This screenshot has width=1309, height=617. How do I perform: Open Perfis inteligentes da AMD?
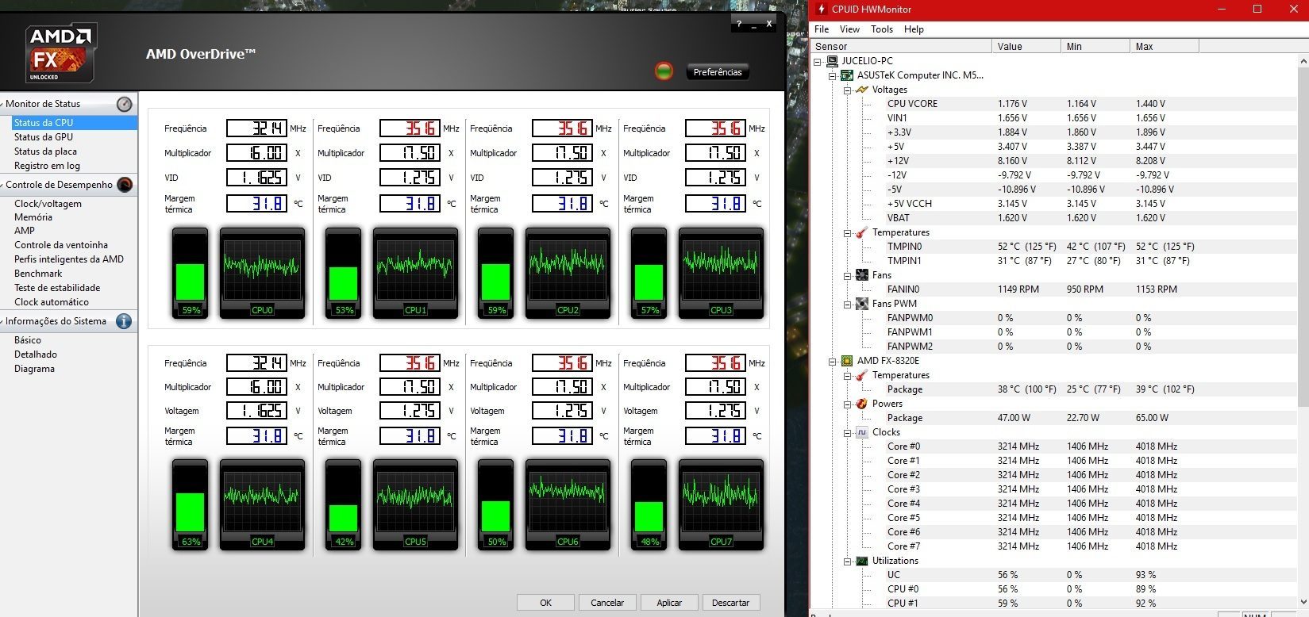pyautogui.click(x=69, y=259)
